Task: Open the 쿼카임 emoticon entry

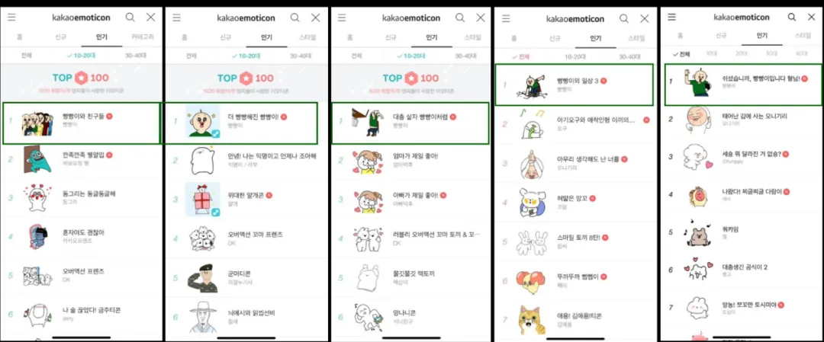Action: tap(742, 232)
